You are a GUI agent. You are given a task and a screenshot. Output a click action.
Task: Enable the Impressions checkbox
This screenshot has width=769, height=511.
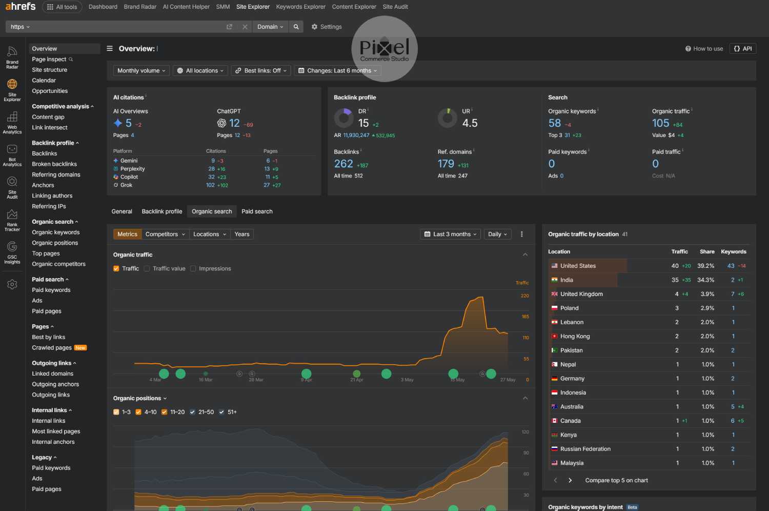tap(193, 268)
